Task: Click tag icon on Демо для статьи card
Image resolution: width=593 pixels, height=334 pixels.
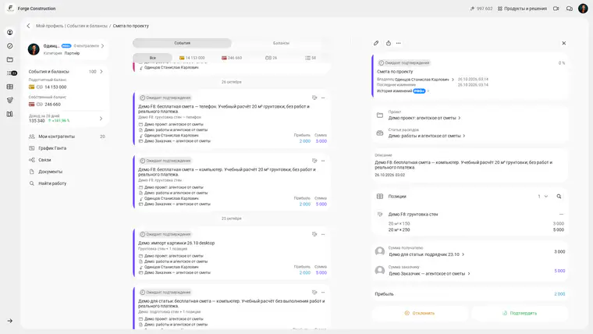Action: 314,292
